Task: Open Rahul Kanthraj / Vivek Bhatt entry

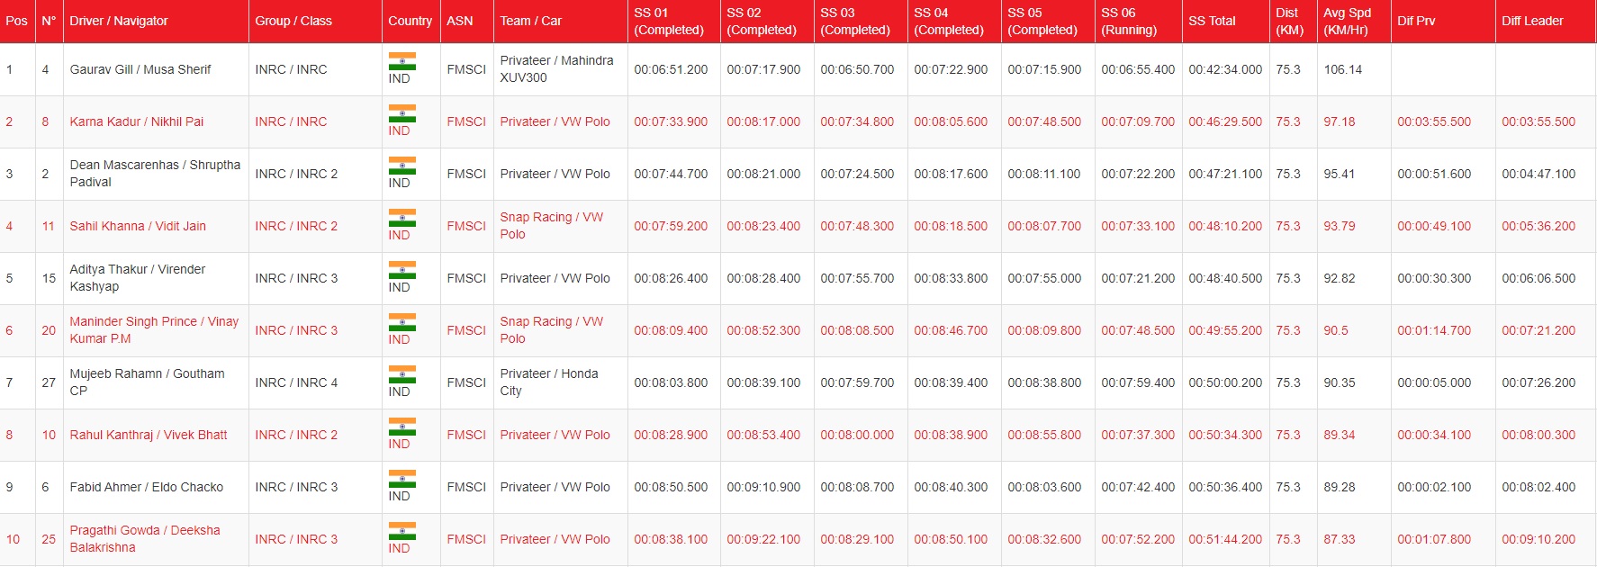Action: tap(149, 435)
